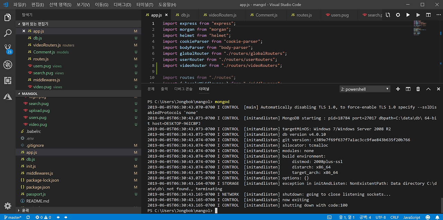Collapse the 열려 있는 편집기 section

pyautogui.click(x=35, y=24)
